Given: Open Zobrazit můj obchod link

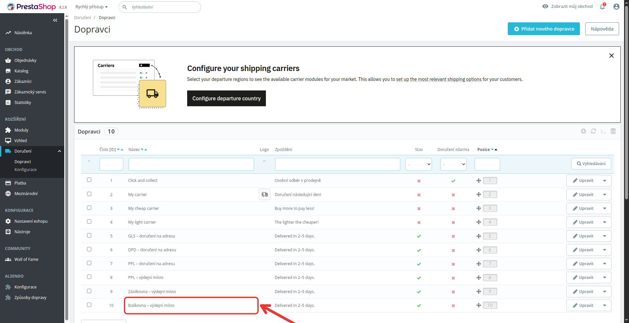Looking at the screenshot, I should click(x=568, y=6).
